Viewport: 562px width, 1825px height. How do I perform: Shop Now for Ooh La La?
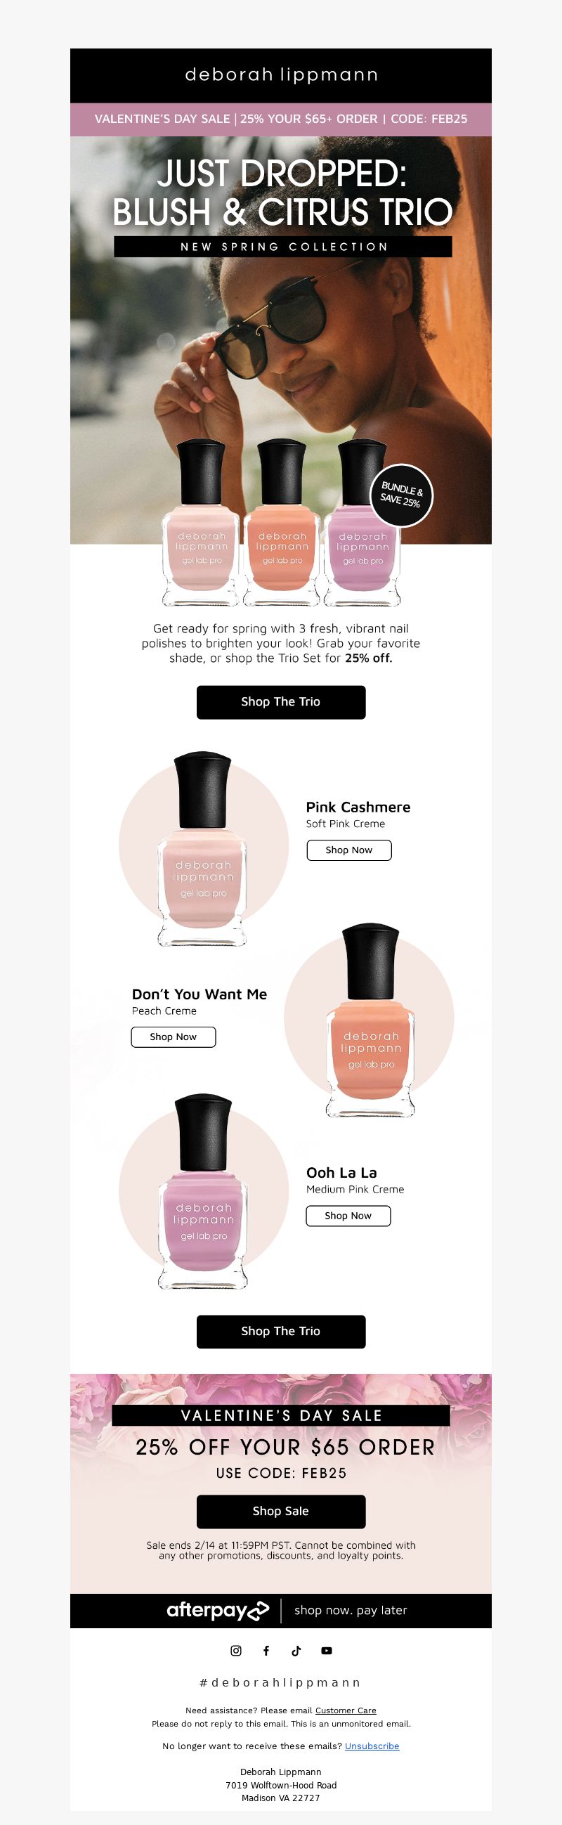click(348, 1216)
